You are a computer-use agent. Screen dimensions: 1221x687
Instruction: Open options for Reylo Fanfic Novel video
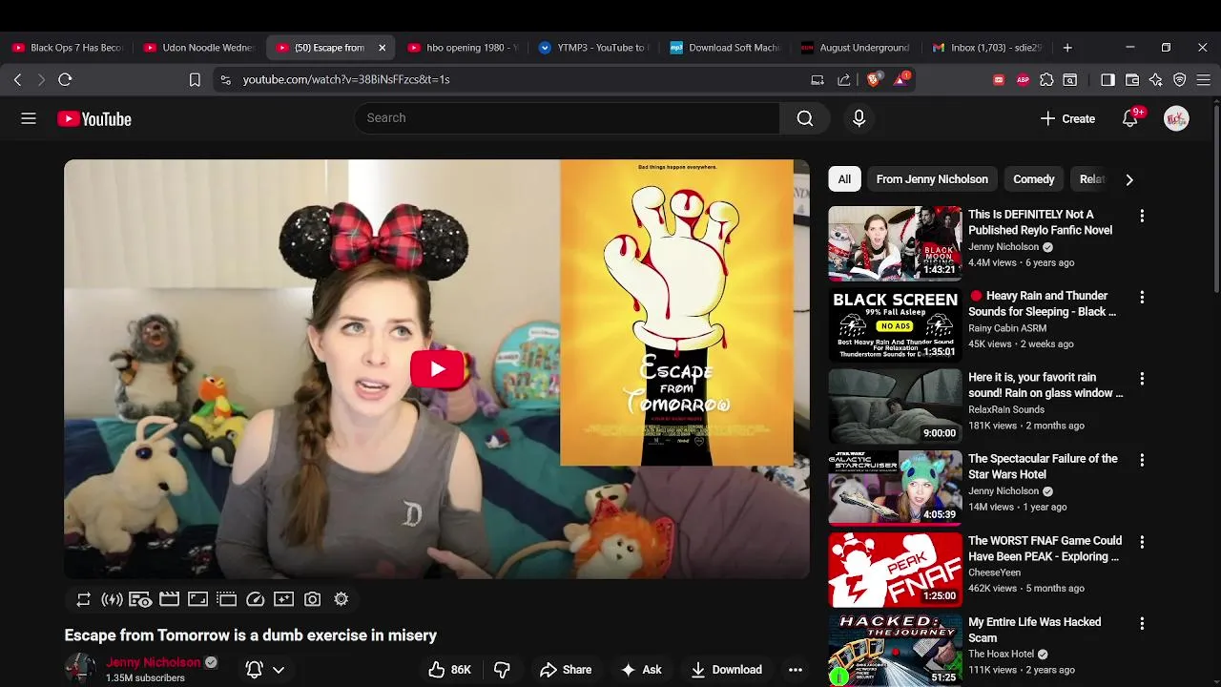point(1142,217)
